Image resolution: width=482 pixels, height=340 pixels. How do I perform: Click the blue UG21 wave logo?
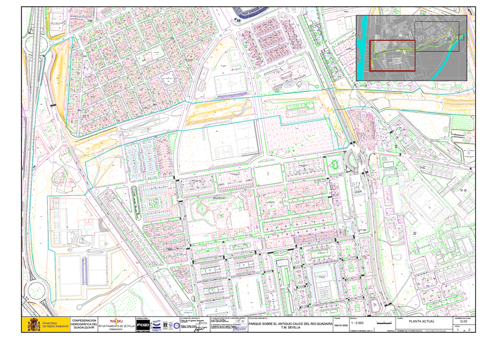[x=156, y=325]
